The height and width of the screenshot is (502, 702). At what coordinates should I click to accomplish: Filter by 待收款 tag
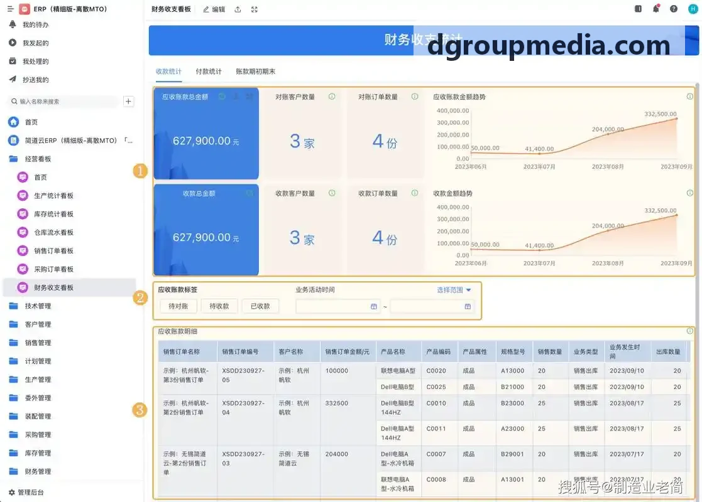[219, 306]
